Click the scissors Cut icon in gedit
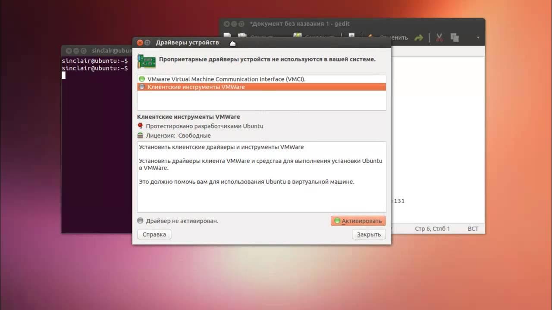This screenshot has height=310, width=552. pos(439,38)
